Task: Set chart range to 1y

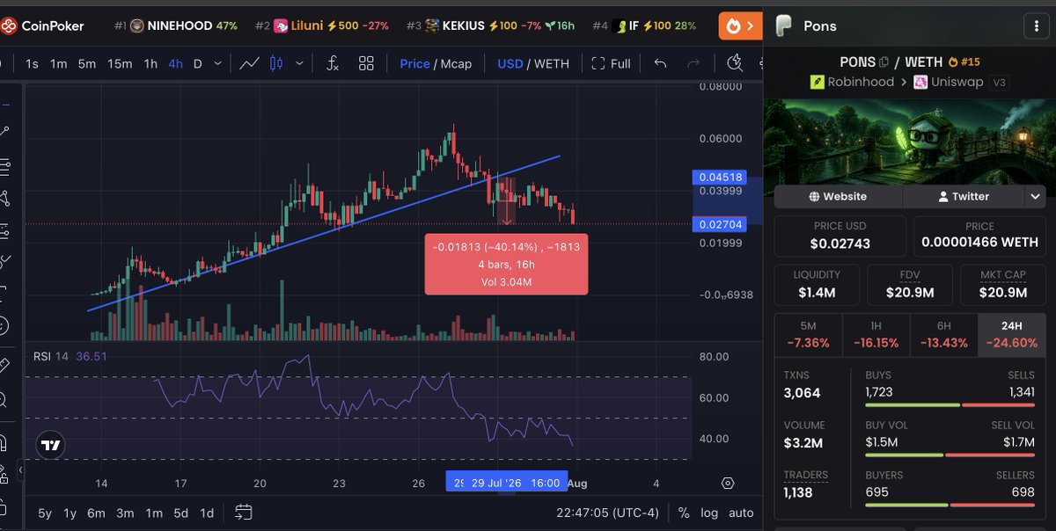Action: (x=70, y=513)
